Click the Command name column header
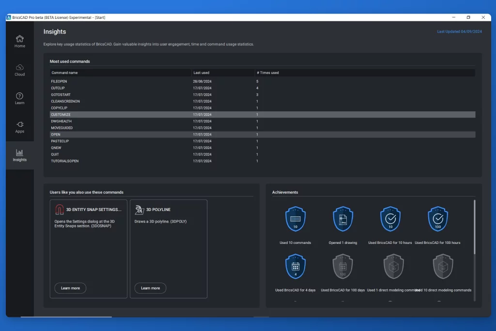496x331 pixels. 120,73
